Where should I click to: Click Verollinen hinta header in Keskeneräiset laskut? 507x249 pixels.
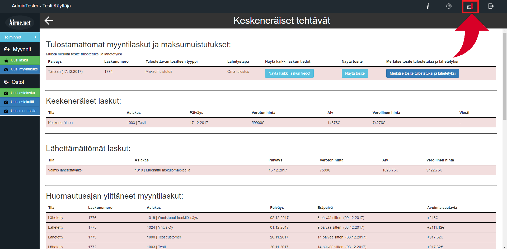386,113
